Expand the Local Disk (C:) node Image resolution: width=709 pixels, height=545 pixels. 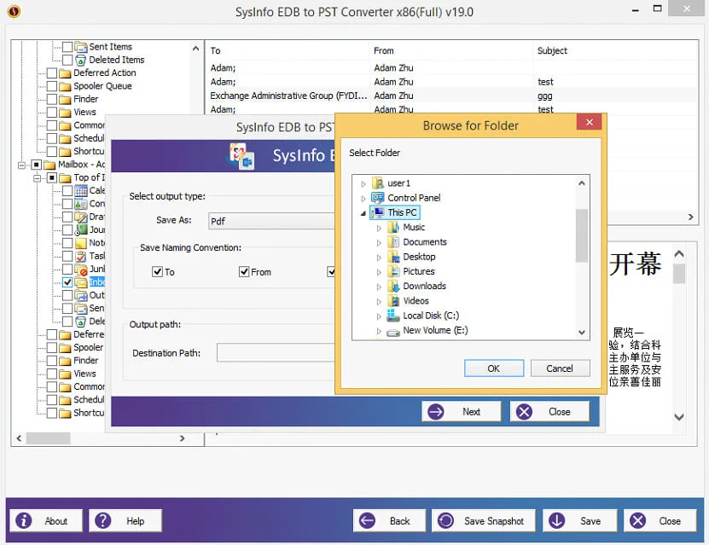pyautogui.click(x=379, y=316)
